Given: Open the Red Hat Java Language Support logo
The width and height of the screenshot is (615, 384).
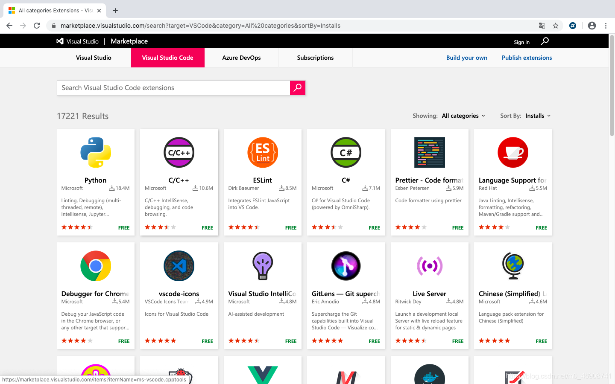Looking at the screenshot, I should [x=513, y=152].
